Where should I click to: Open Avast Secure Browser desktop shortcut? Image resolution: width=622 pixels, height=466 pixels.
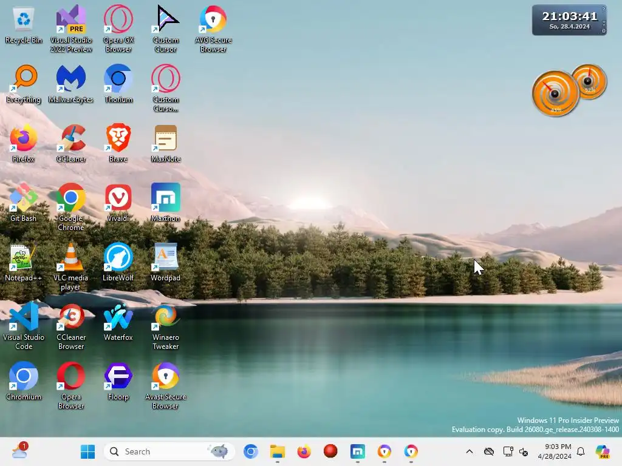click(x=166, y=385)
